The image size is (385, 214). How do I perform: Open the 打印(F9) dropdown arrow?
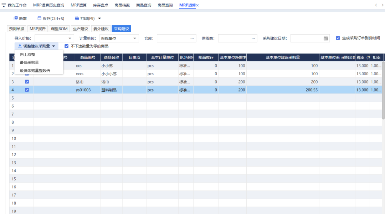(99, 18)
